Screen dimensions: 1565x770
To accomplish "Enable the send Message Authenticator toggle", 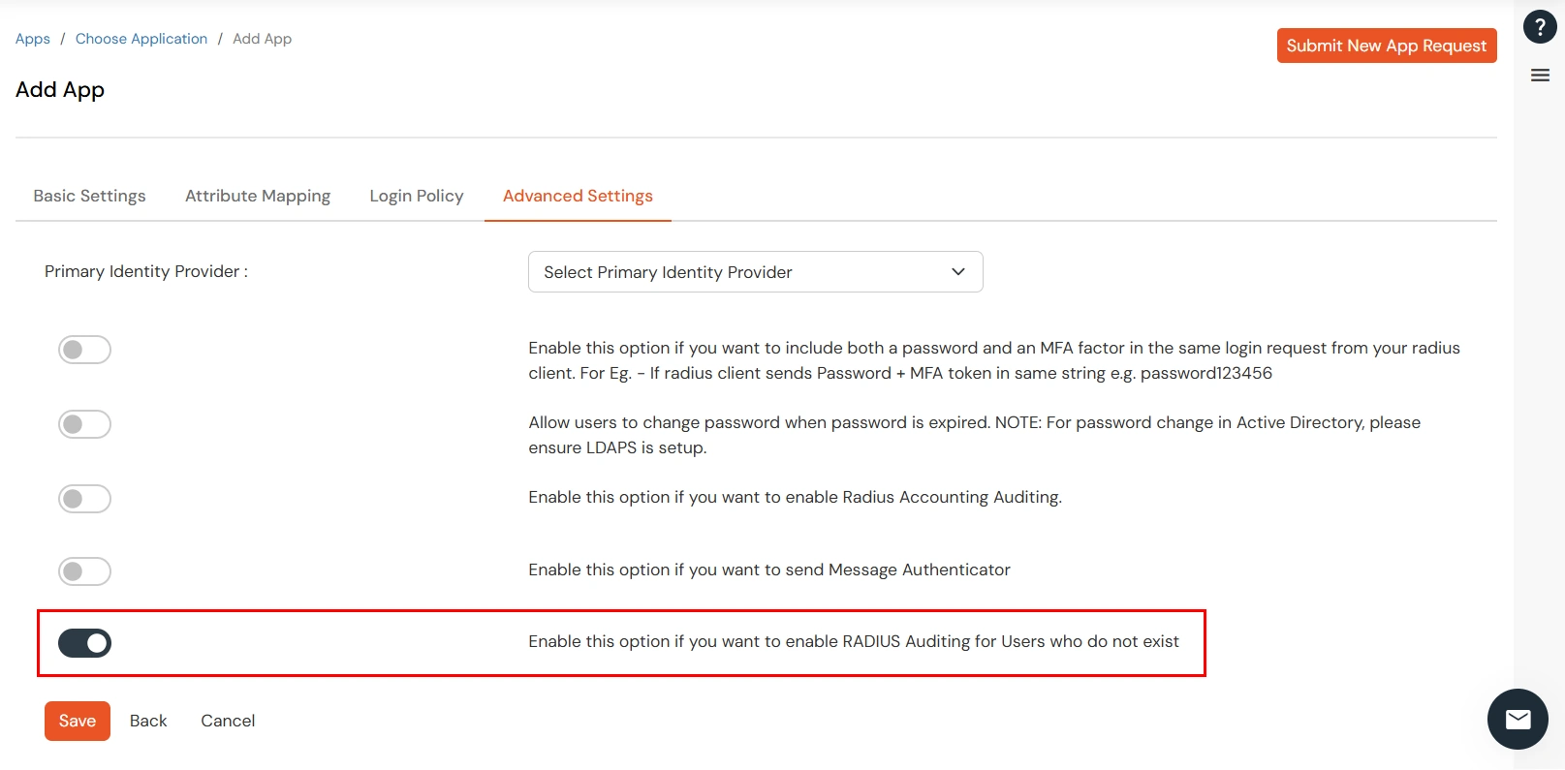I will point(84,570).
